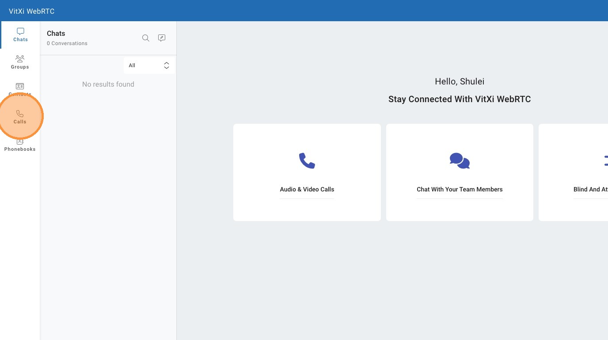The width and height of the screenshot is (608, 340).
Task: Click the phone icon on the calls card
Action: [307, 160]
